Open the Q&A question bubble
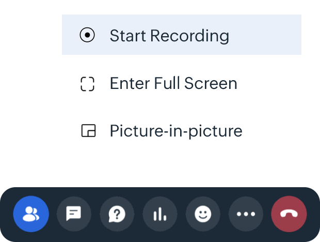The image size is (320, 242). tap(117, 213)
